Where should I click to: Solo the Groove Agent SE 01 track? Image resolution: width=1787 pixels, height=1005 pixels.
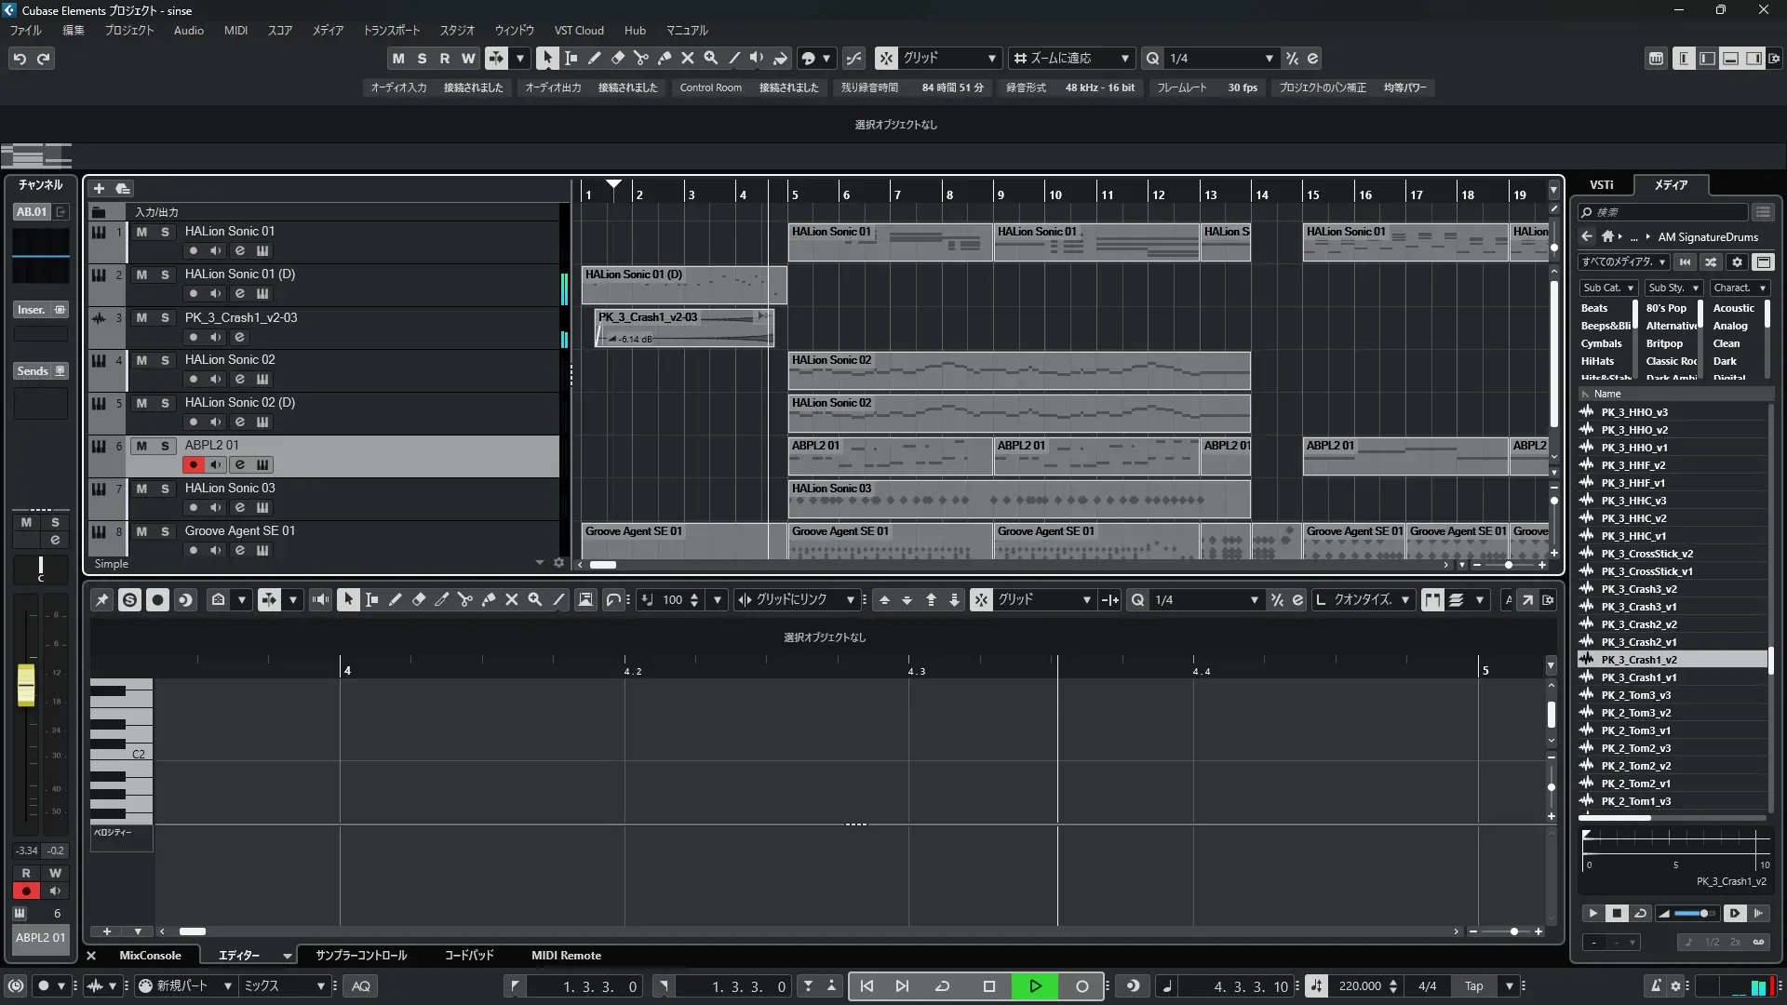click(x=165, y=531)
